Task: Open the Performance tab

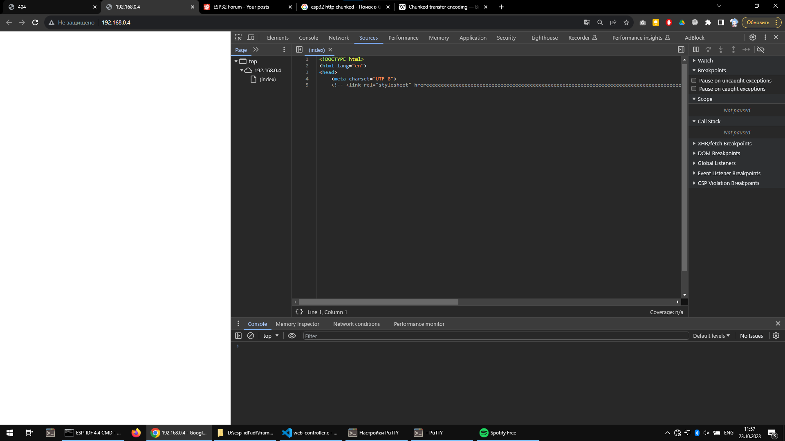Action: [x=403, y=38]
